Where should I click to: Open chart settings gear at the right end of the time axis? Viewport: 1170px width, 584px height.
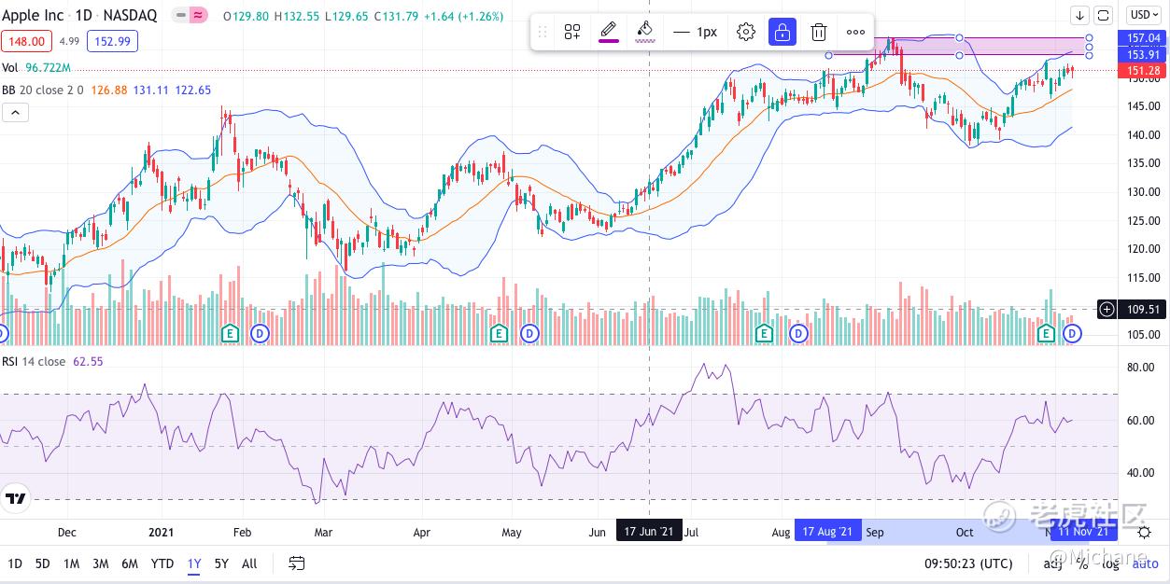point(1144,533)
